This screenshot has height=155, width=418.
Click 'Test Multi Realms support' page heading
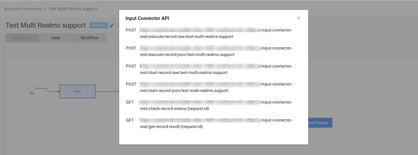pyautogui.click(x=46, y=25)
